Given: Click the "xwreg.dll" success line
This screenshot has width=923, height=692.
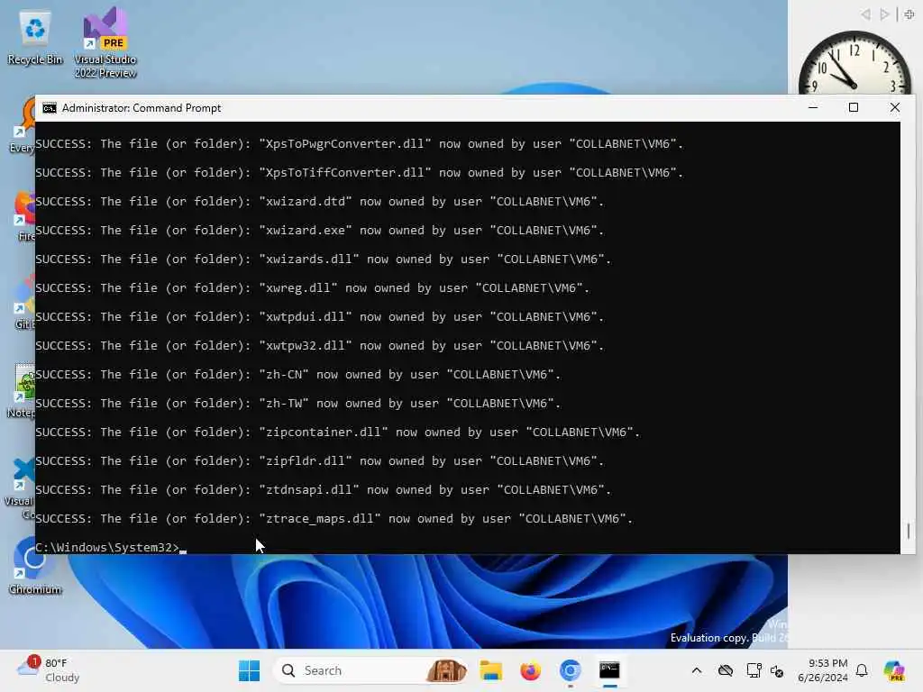Looking at the screenshot, I should (313, 287).
